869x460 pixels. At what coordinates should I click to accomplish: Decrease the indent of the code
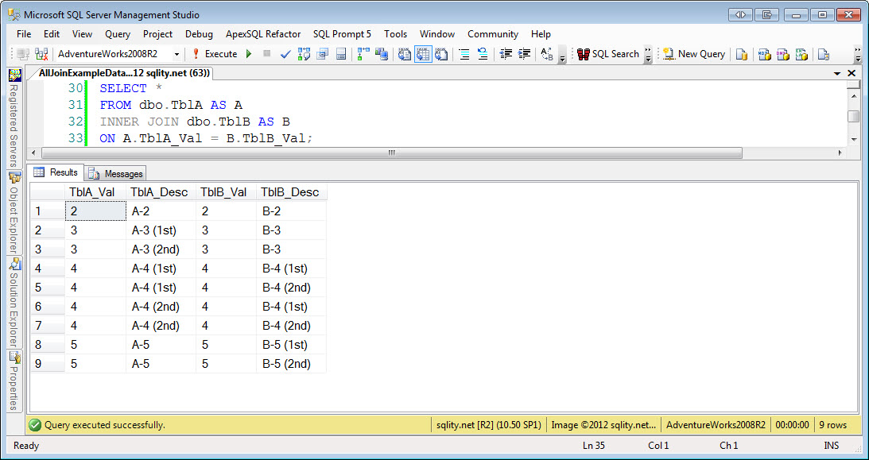click(506, 54)
